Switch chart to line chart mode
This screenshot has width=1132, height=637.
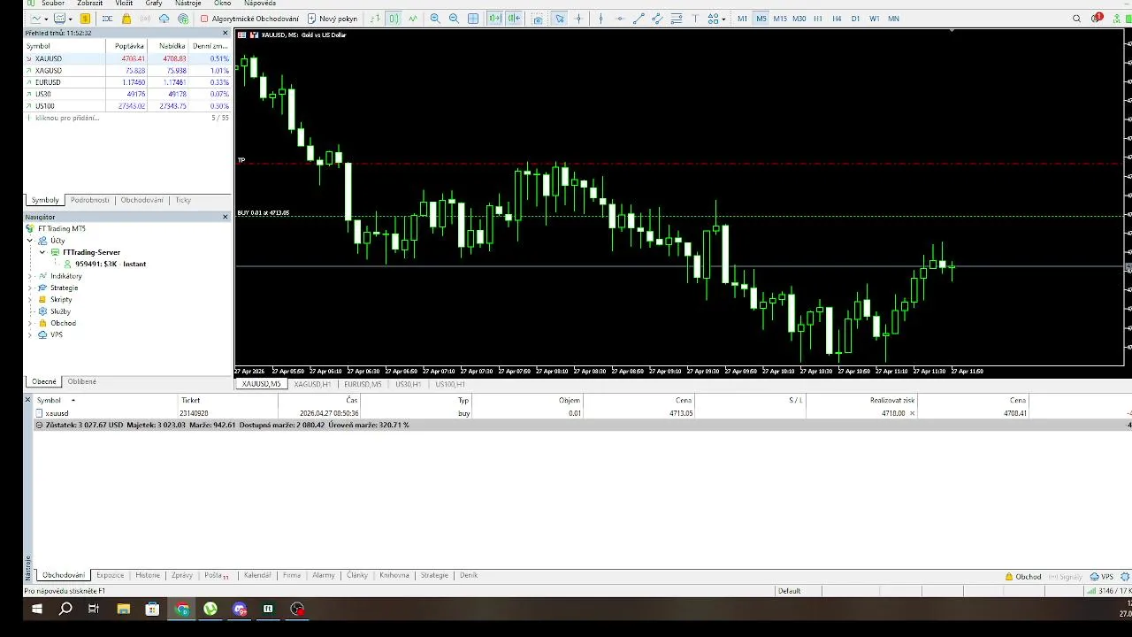coord(412,19)
